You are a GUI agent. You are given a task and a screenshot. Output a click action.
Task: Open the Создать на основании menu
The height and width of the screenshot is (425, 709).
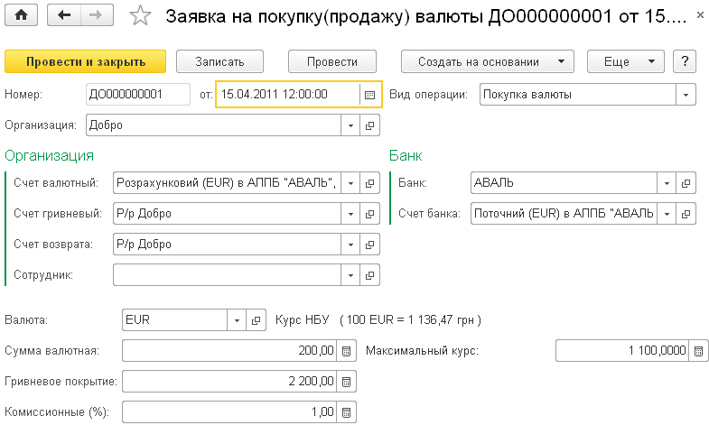pos(488,61)
